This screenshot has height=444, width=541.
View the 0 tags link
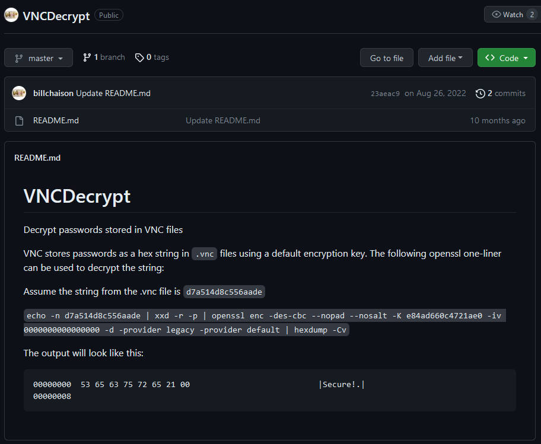(152, 58)
